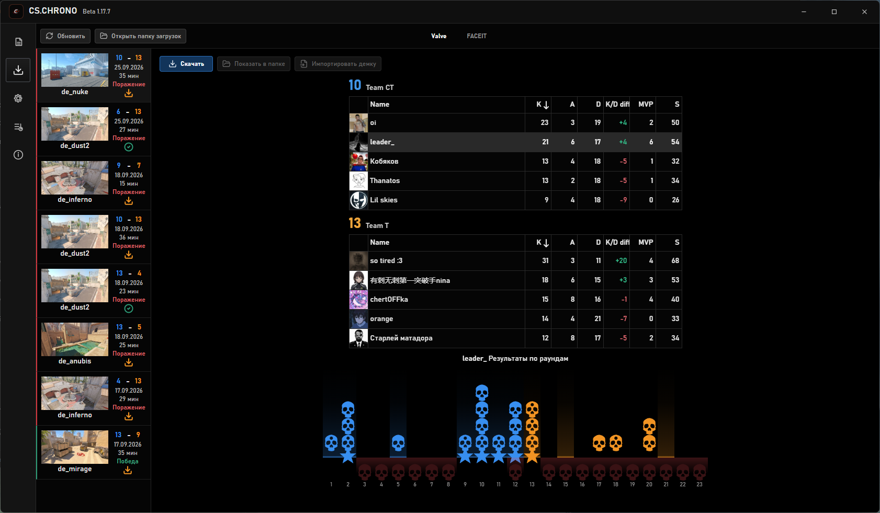Download demo icon for de_dust2 10-13 match
Image resolution: width=880 pixels, height=513 pixels.
click(x=129, y=255)
